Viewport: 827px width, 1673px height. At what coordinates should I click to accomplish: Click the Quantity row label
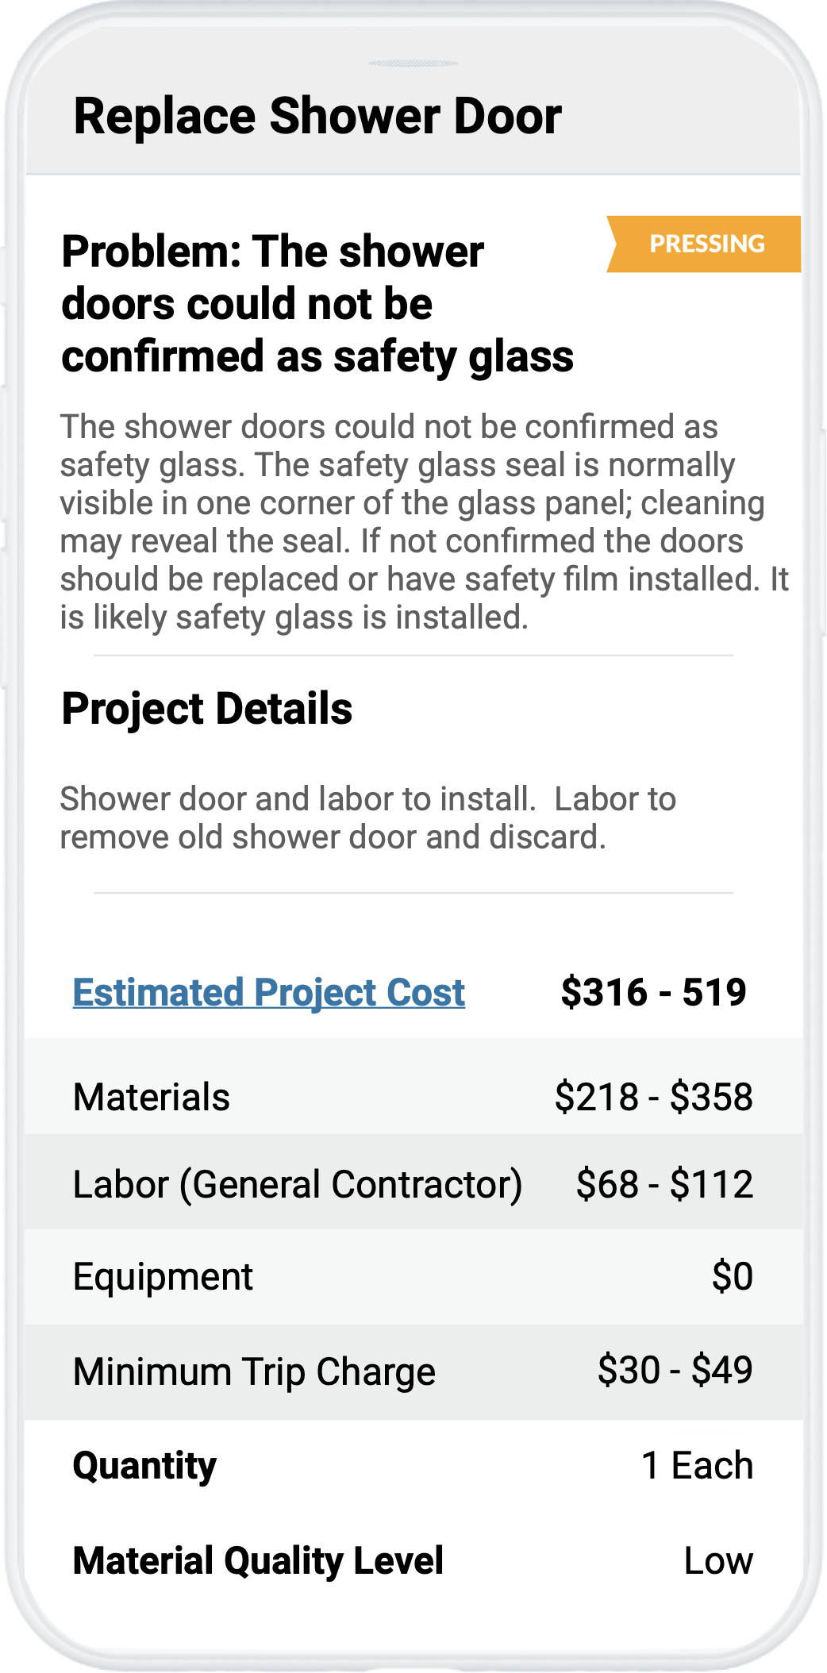(x=144, y=1465)
